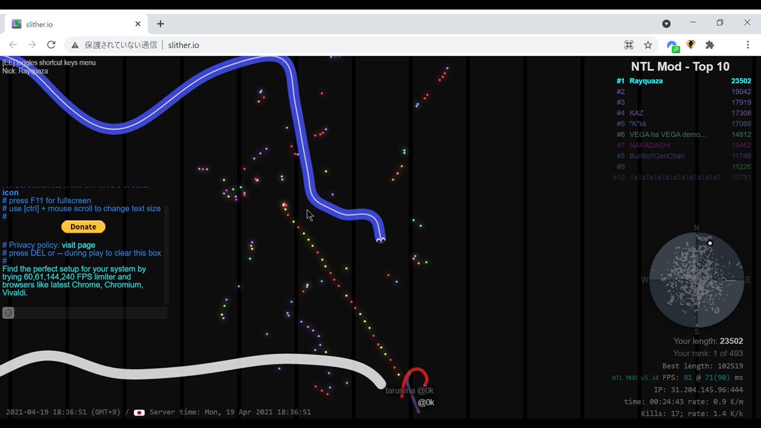The width and height of the screenshot is (761, 428).
Task: Click leaderboard entry VEGA ha VEGA demo...
Action: (x=684, y=134)
